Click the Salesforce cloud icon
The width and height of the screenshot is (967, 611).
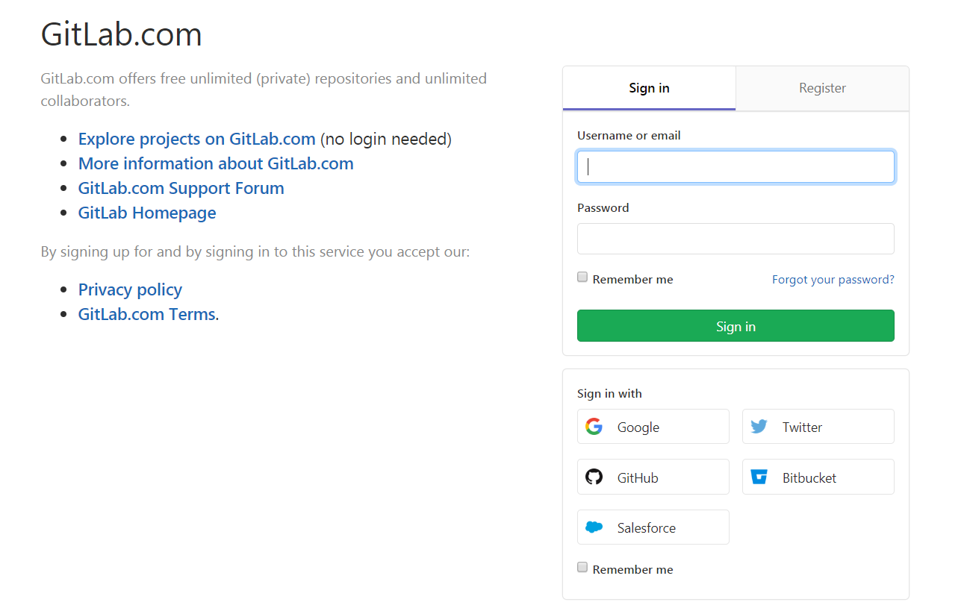[594, 527]
